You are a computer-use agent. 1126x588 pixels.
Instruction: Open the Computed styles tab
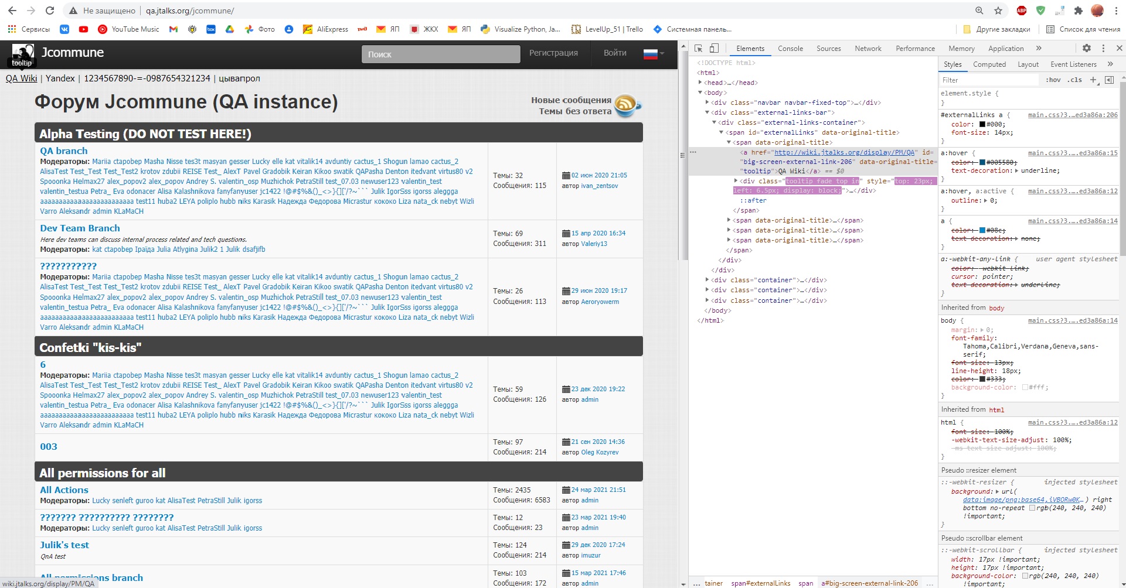(989, 64)
